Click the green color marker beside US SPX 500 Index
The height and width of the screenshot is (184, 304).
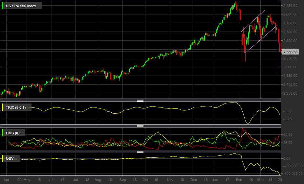click(3, 6)
